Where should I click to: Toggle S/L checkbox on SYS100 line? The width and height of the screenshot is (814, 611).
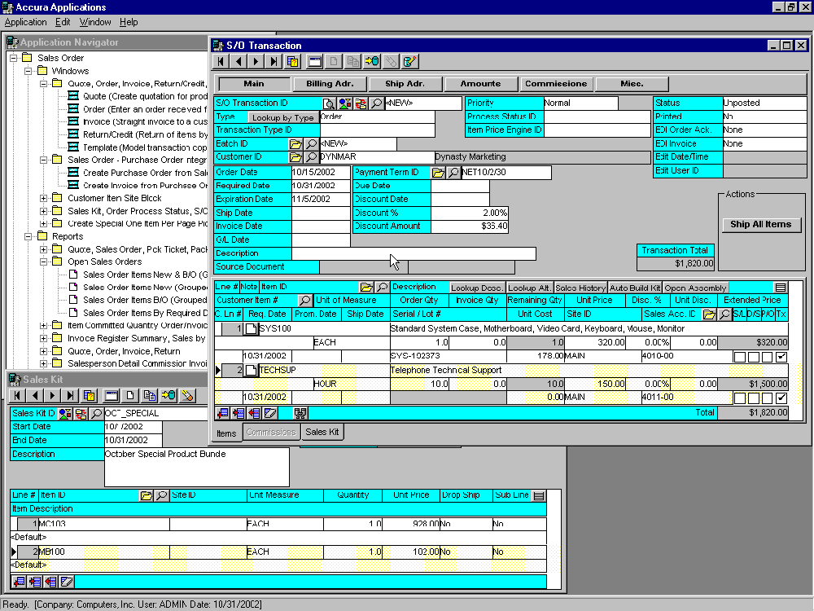point(740,357)
